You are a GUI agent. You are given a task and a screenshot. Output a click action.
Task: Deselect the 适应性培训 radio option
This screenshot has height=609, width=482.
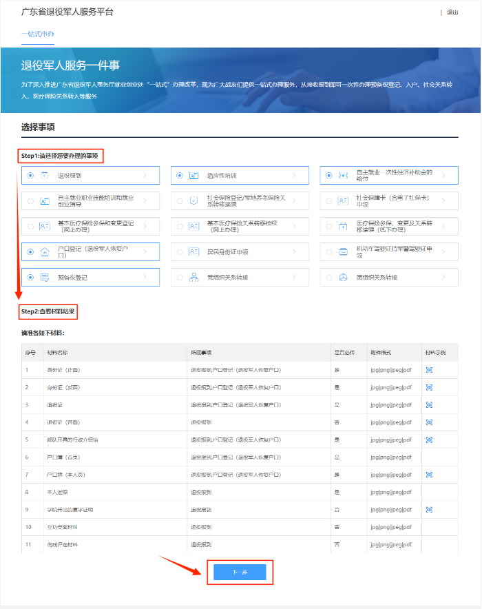tap(180, 176)
